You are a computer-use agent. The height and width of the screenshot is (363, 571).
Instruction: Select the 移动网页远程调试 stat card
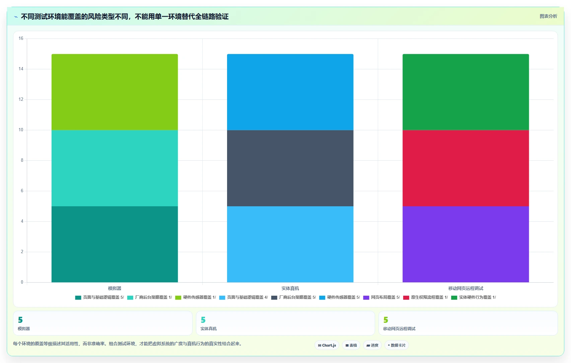468,323
